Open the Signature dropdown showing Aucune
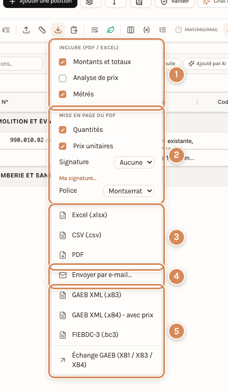The image size is (228, 392). coord(134,163)
